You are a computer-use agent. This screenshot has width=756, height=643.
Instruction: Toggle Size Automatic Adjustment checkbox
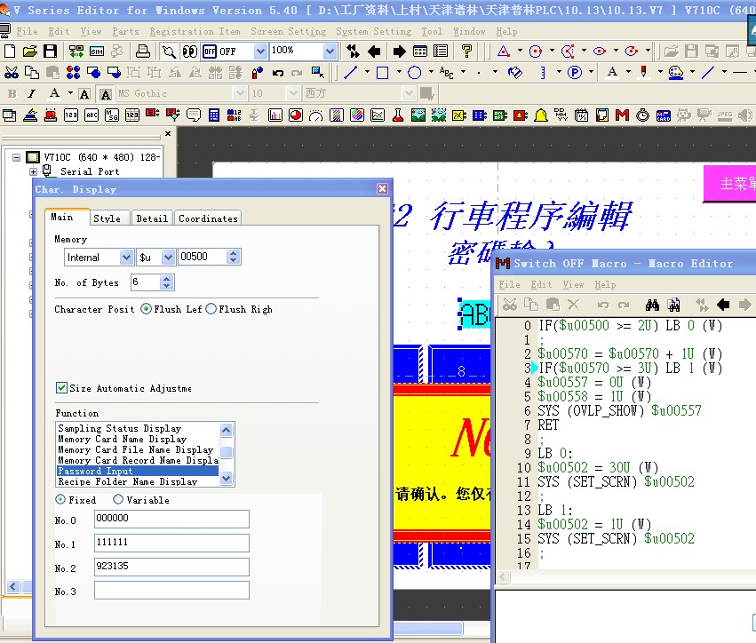pos(61,388)
